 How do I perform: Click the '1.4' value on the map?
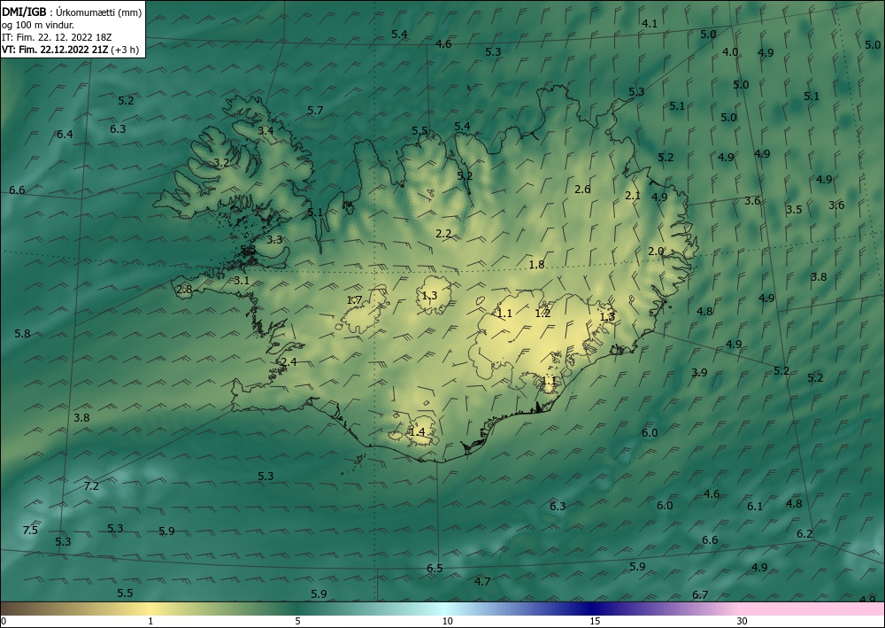pyautogui.click(x=417, y=432)
